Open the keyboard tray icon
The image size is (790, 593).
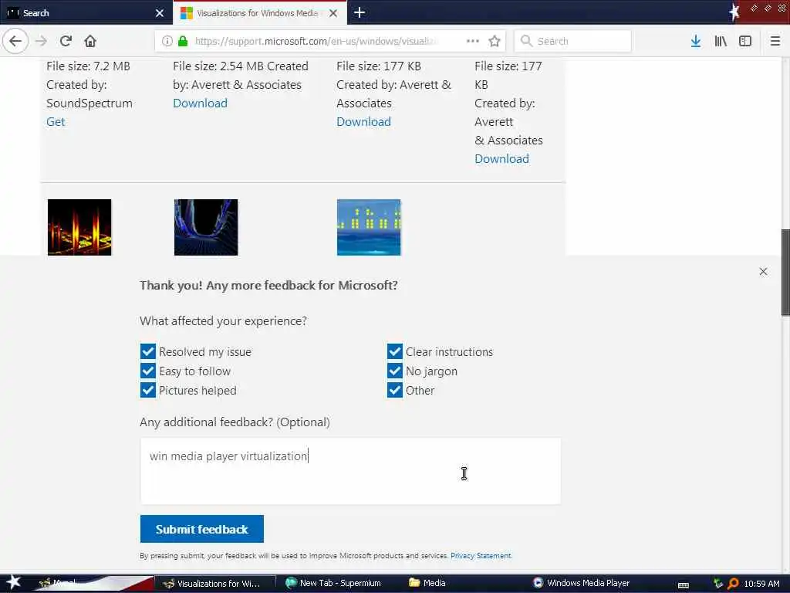click(684, 585)
